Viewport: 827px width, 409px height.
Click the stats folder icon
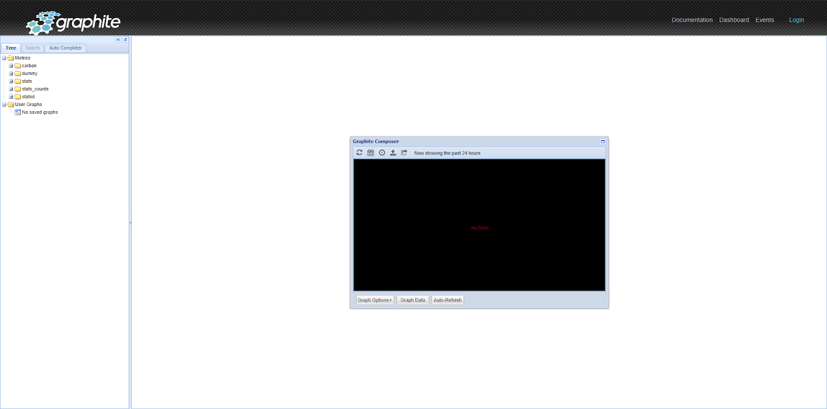click(x=18, y=81)
